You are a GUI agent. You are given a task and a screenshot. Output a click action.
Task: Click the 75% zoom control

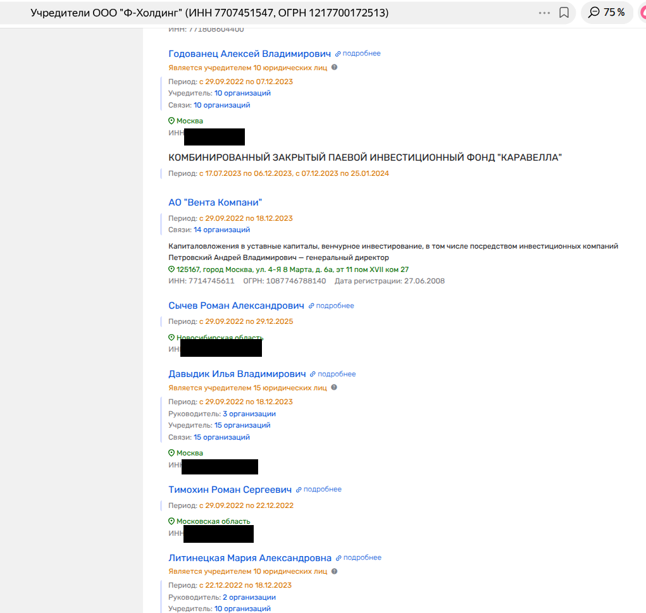pyautogui.click(x=607, y=13)
